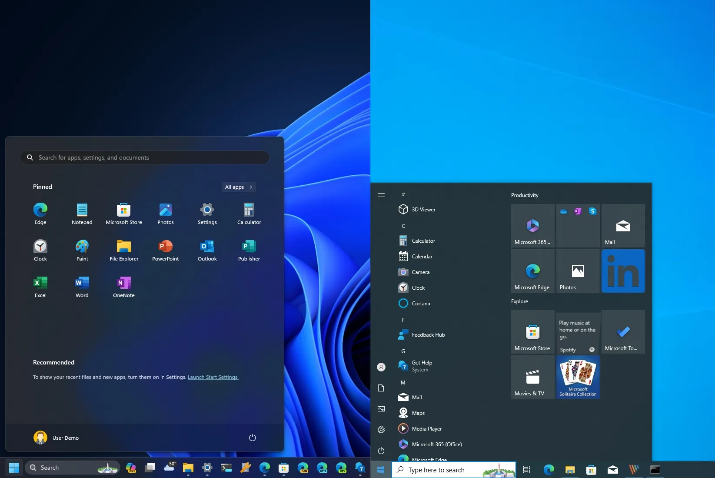This screenshot has width=715, height=478.
Task: Open the Photos tile
Action: (578, 271)
